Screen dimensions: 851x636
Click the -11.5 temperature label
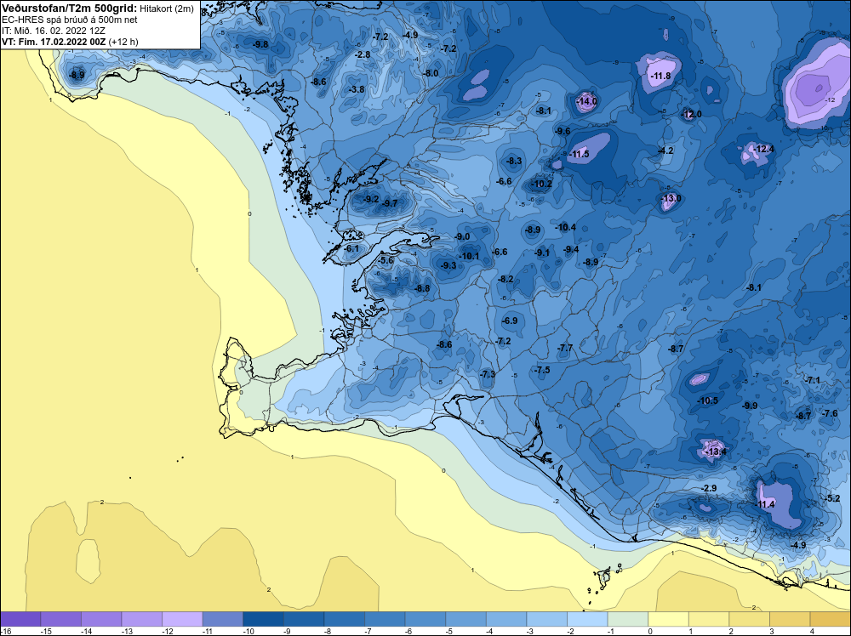point(579,155)
